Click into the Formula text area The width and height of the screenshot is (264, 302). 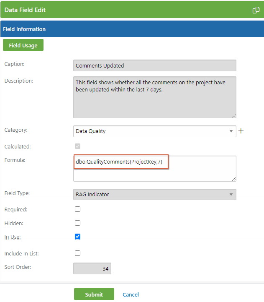click(x=155, y=169)
